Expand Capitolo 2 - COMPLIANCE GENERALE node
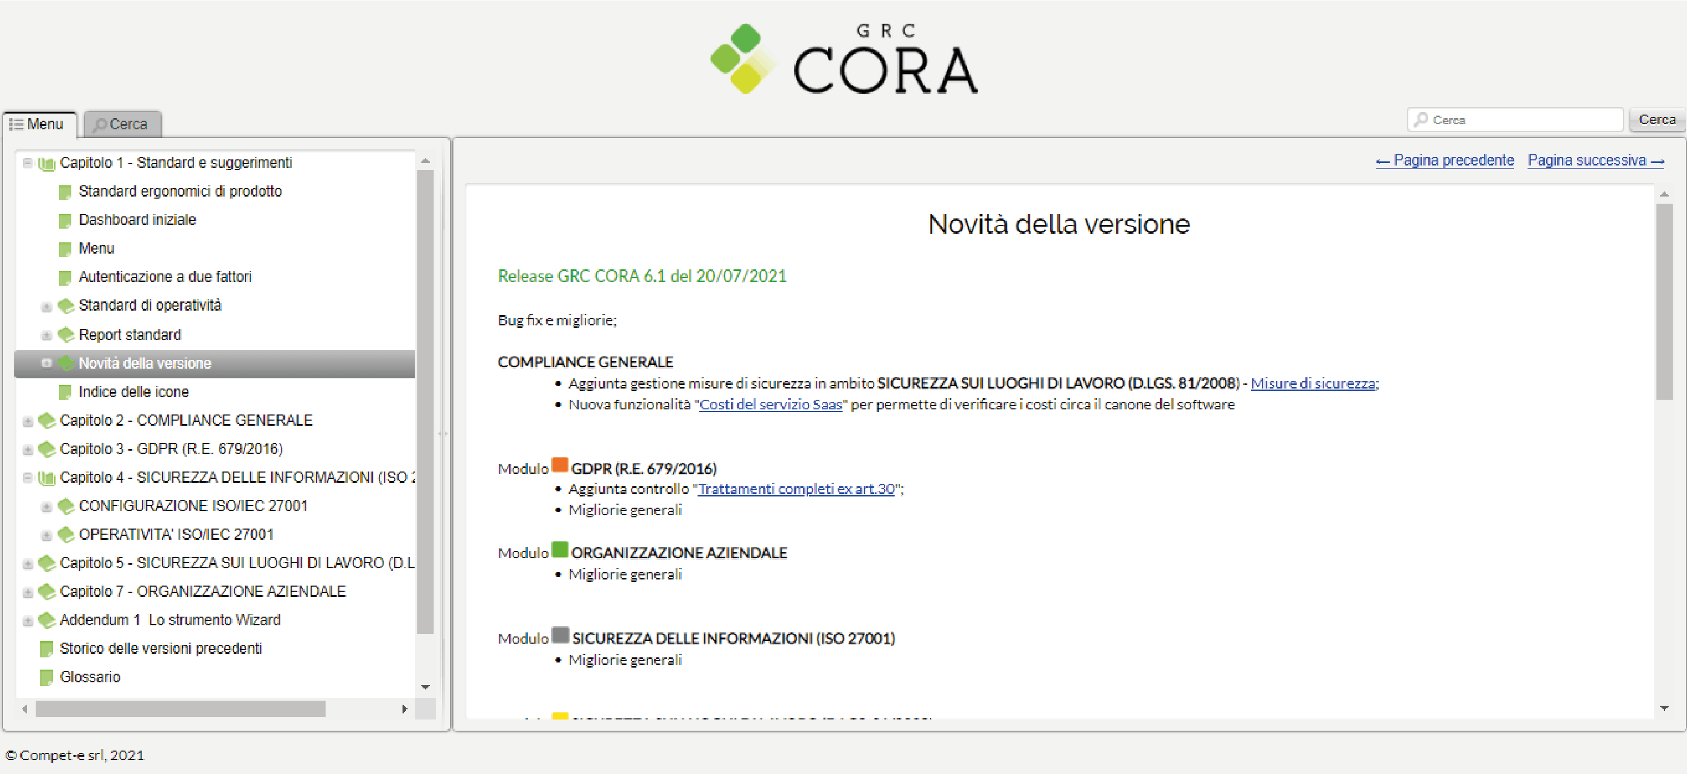This screenshot has height=775, width=1687. [x=28, y=421]
